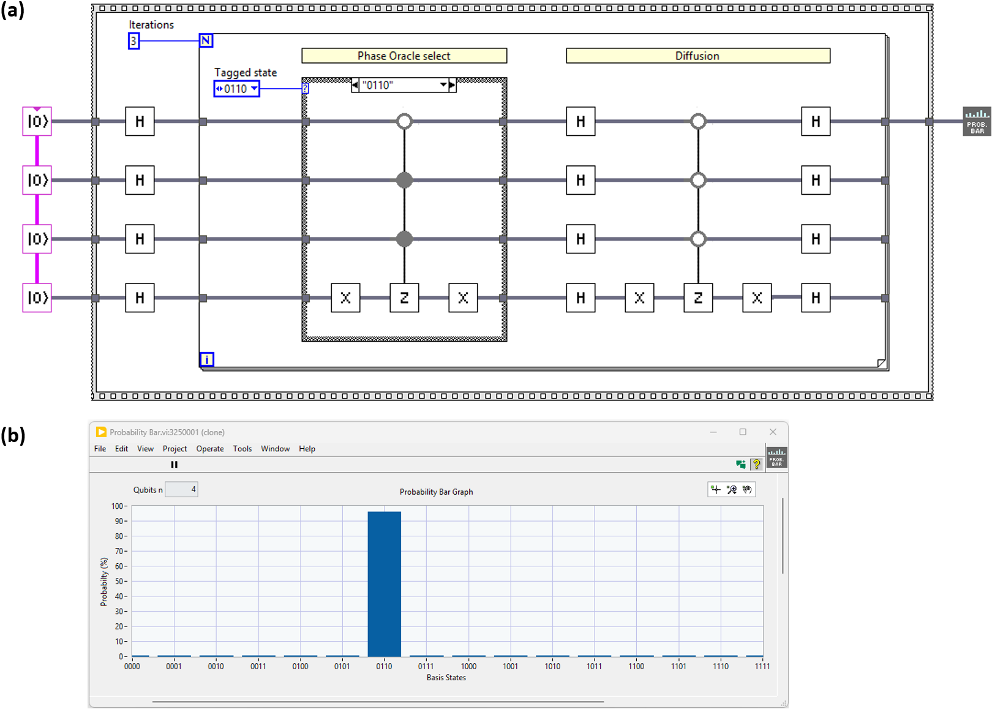This screenshot has width=992, height=709.
Task: Click the Z gate in the Diffusion section
Action: coord(698,298)
